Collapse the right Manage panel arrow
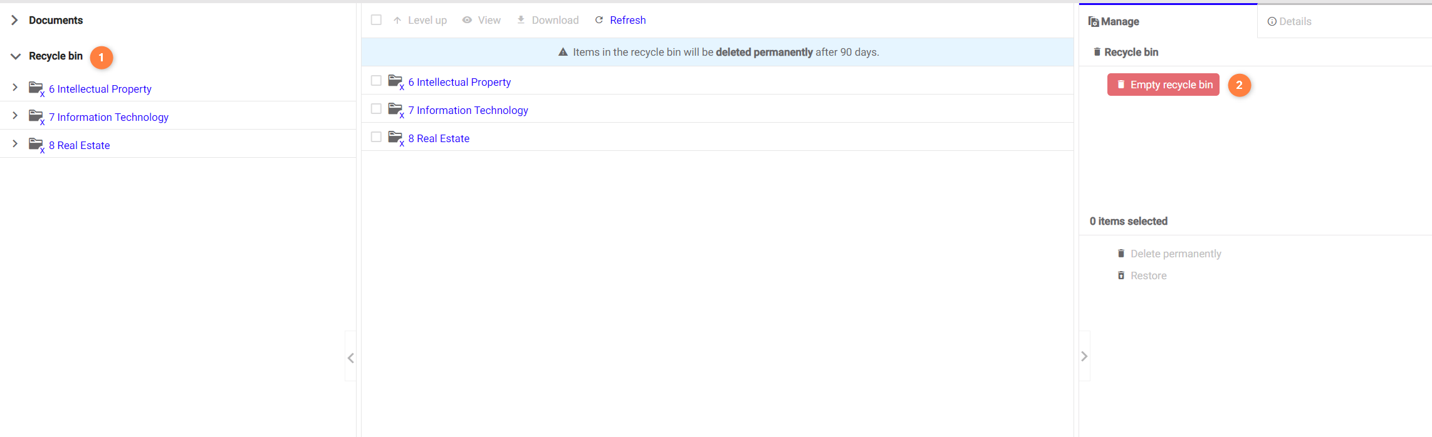This screenshot has width=1432, height=437. coord(1084,356)
